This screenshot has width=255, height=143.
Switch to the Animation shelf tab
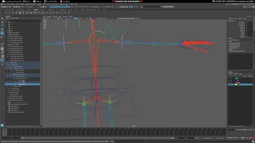[43, 10]
